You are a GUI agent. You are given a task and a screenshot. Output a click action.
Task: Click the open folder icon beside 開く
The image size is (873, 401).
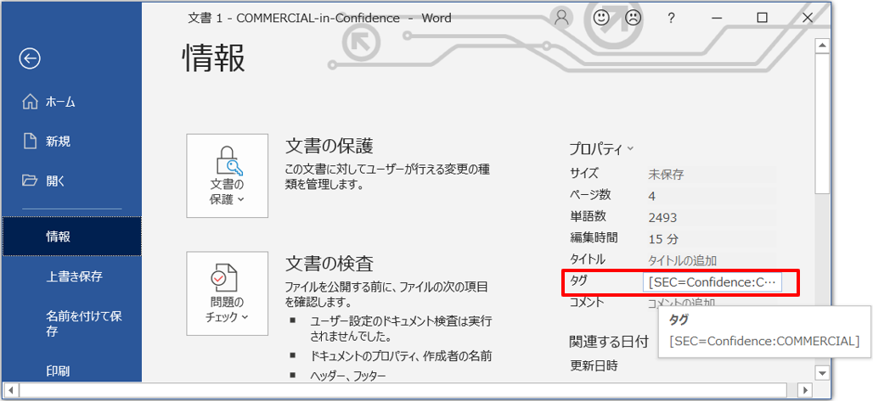point(31,181)
